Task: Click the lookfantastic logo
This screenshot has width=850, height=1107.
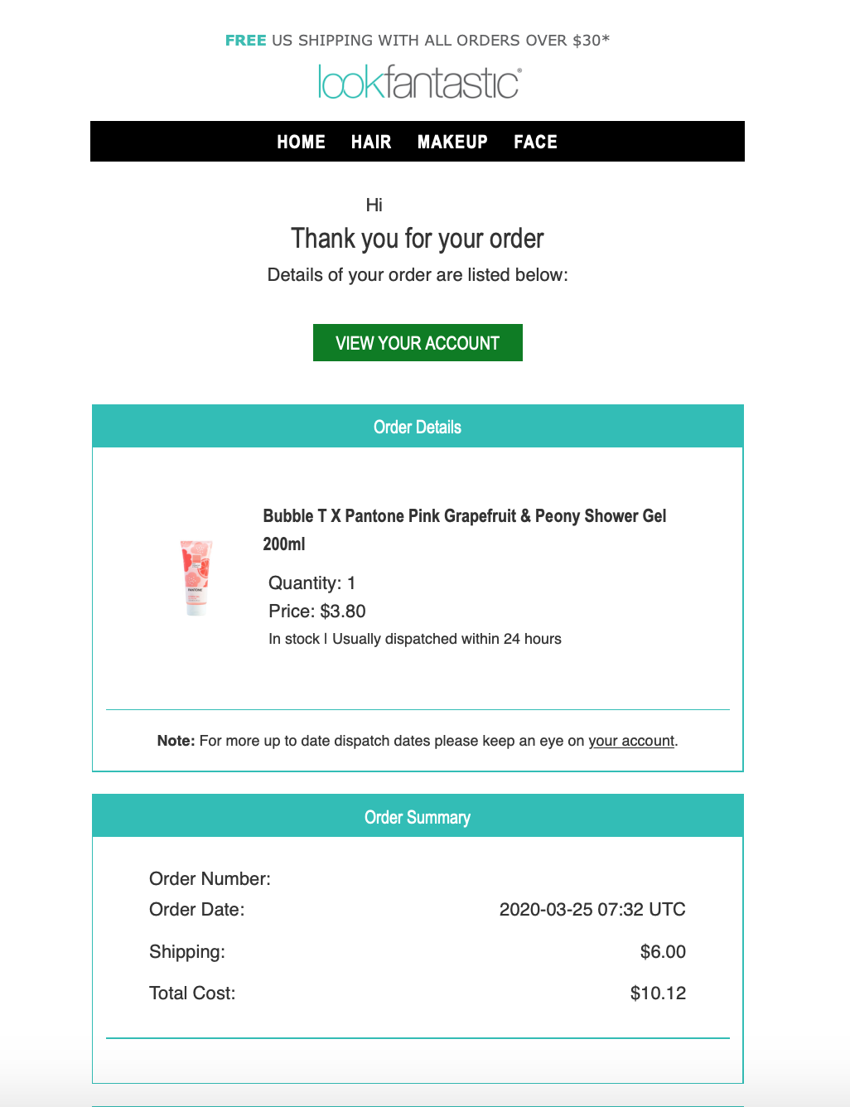Action: tap(419, 82)
